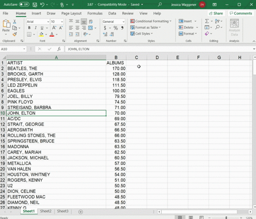The height and width of the screenshot is (219, 256).
Task: Switch to the Formulas tab
Action: [95, 13]
